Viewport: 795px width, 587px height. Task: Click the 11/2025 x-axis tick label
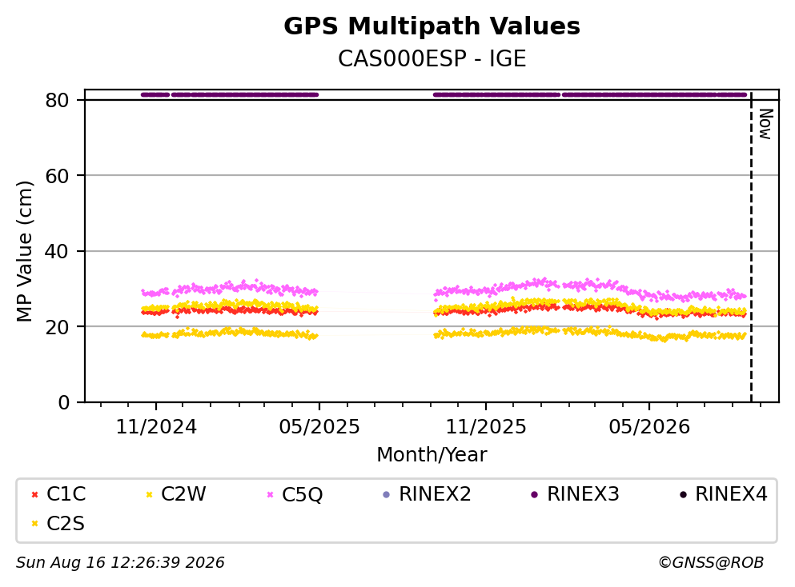486,427
